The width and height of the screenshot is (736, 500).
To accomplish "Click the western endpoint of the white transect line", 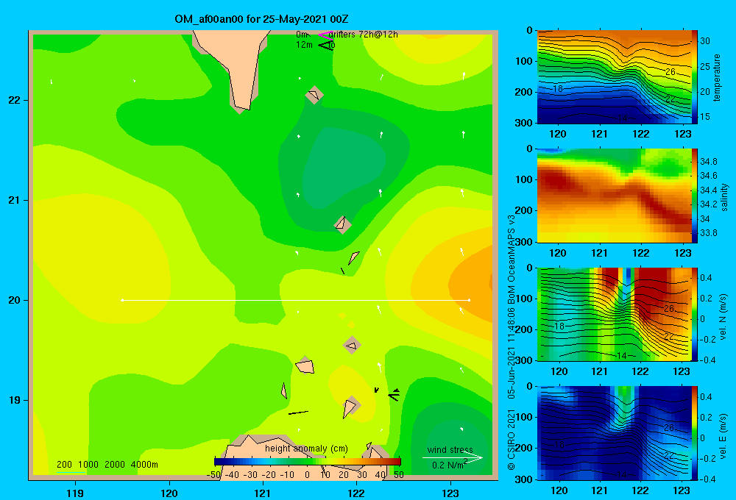I will tap(122, 300).
